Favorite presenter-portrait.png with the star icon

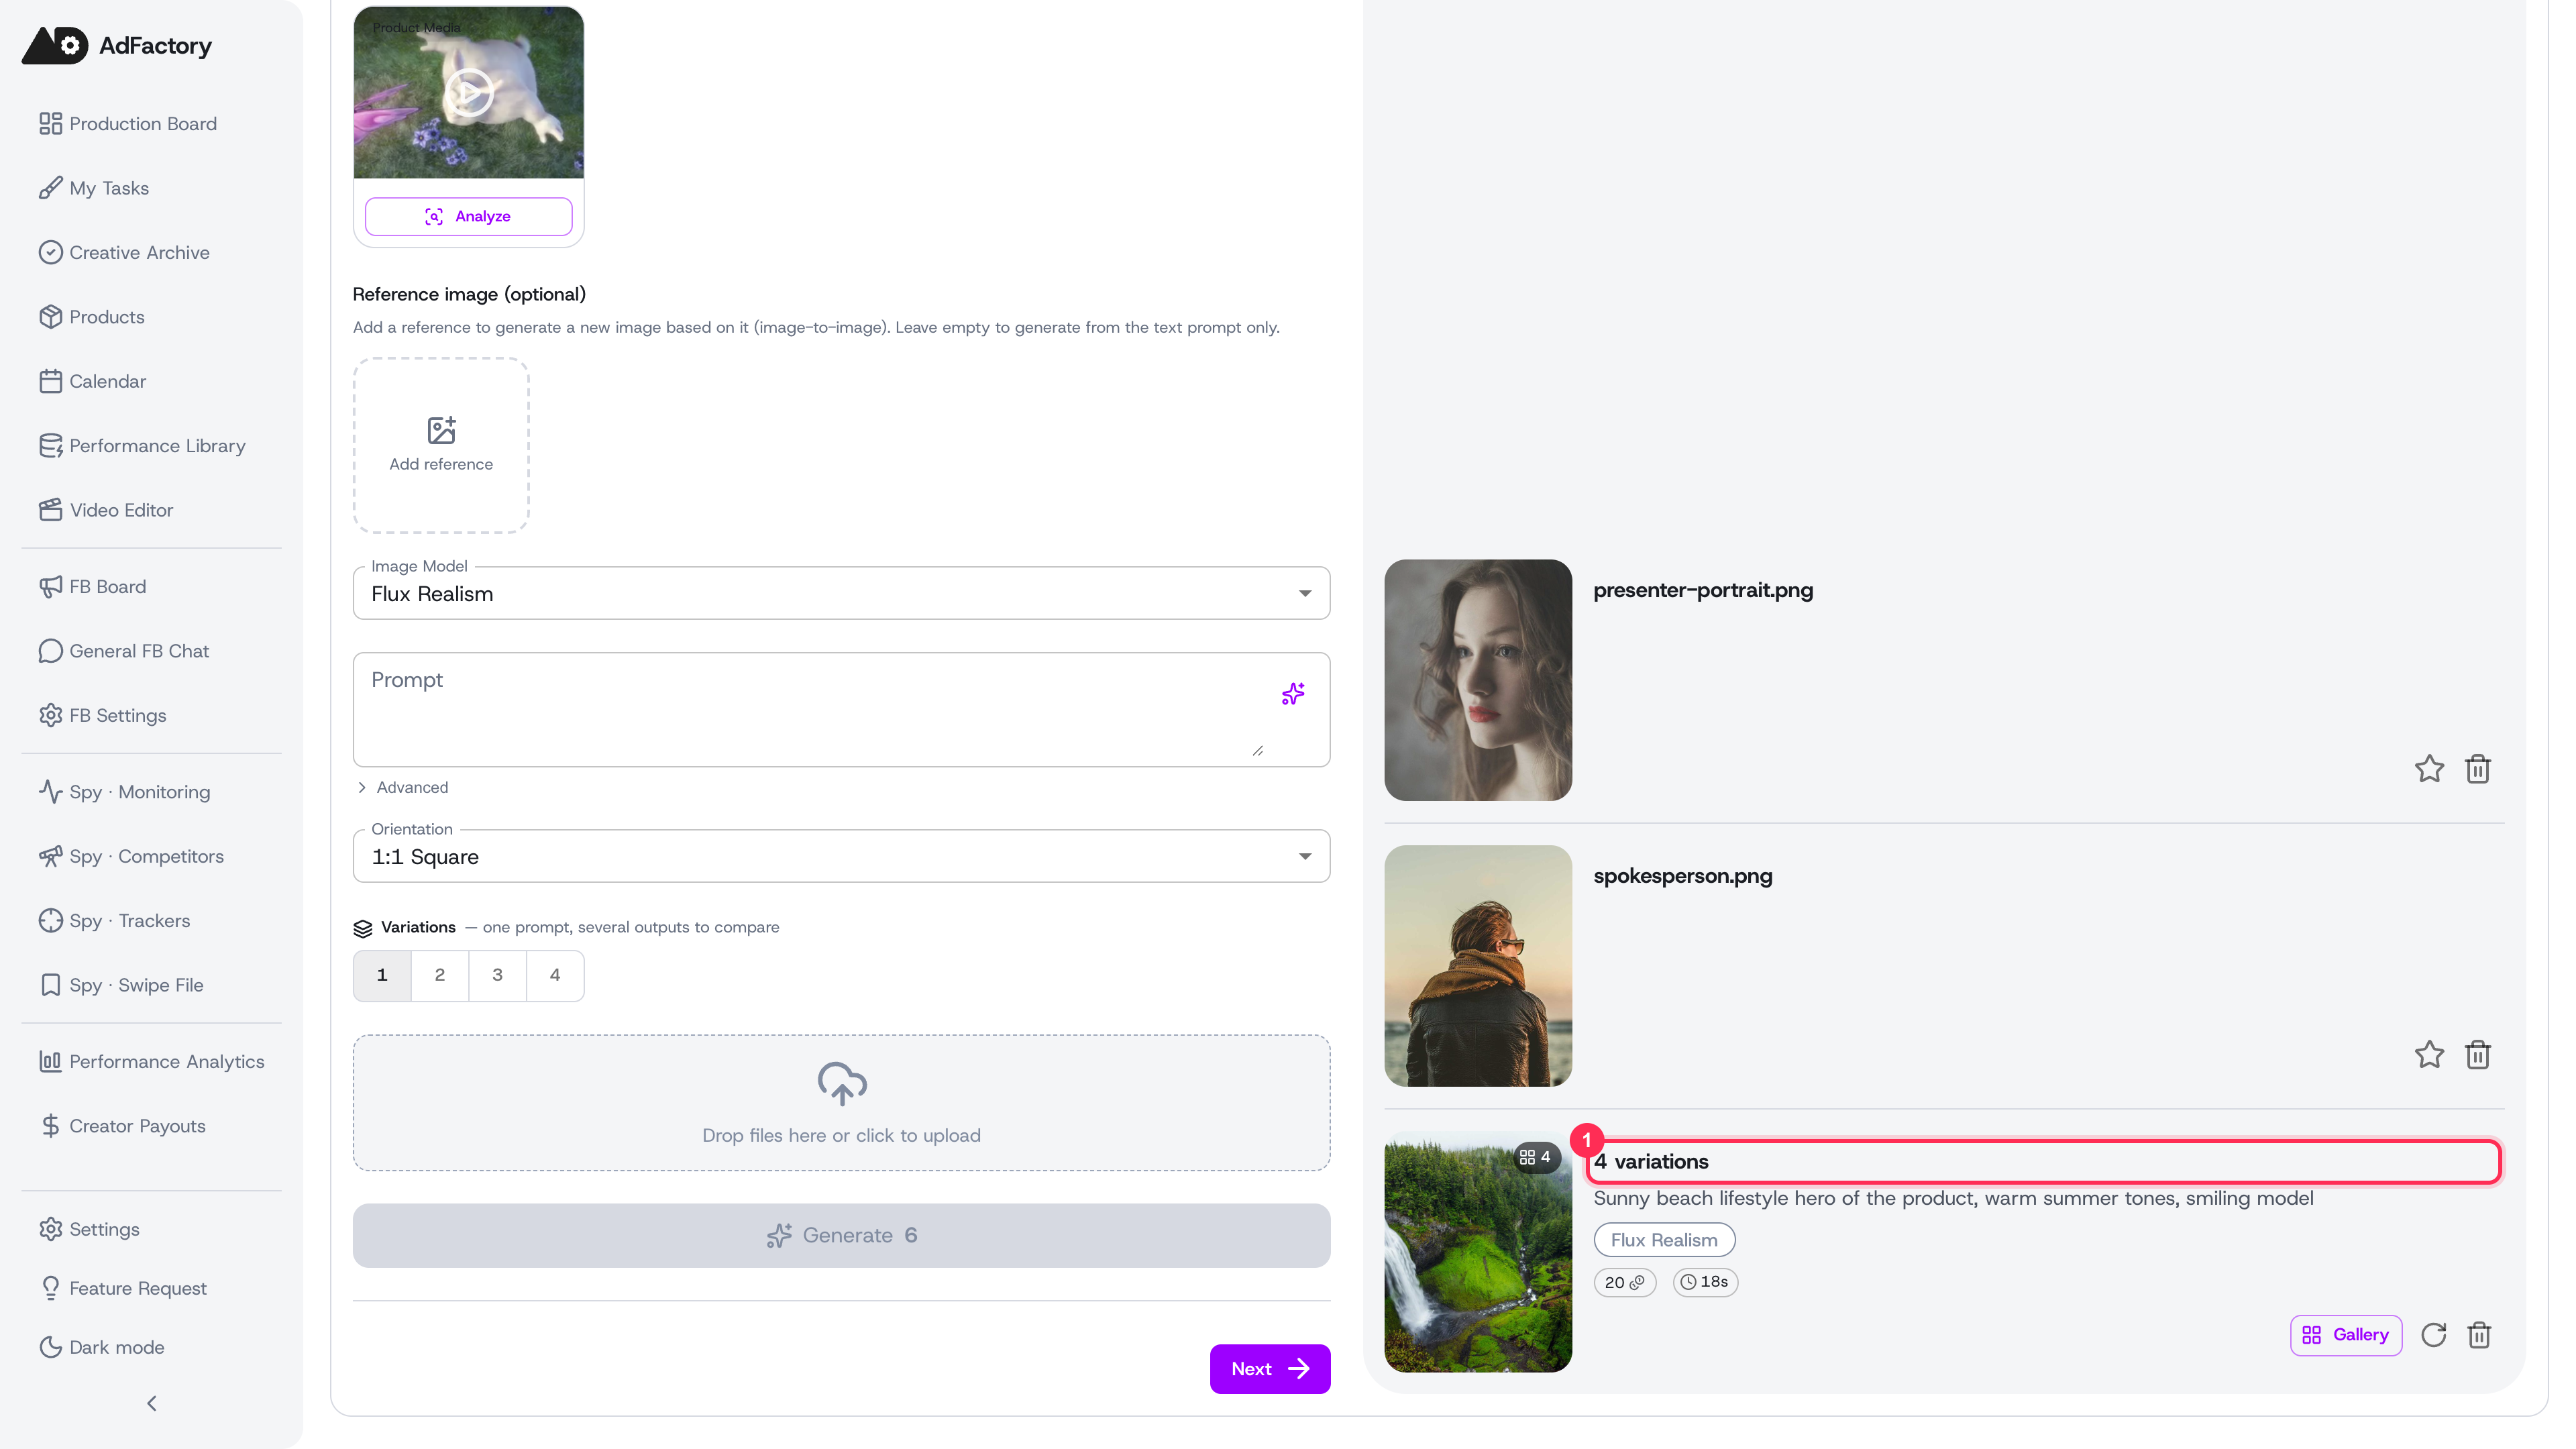point(2429,769)
